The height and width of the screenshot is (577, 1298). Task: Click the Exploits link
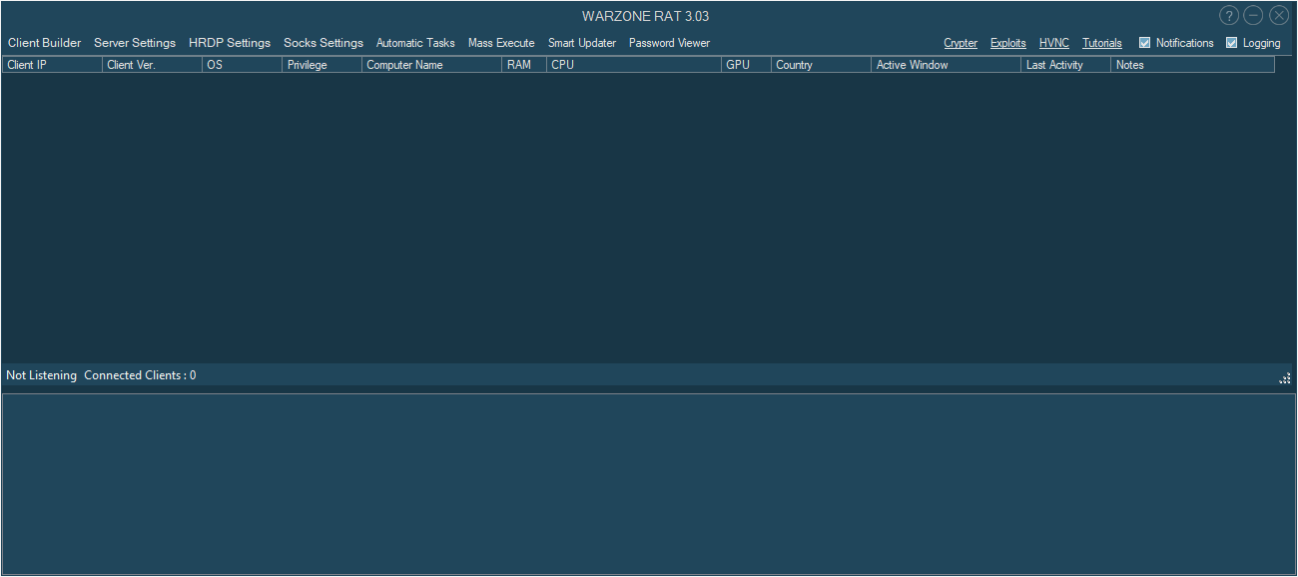(1008, 43)
